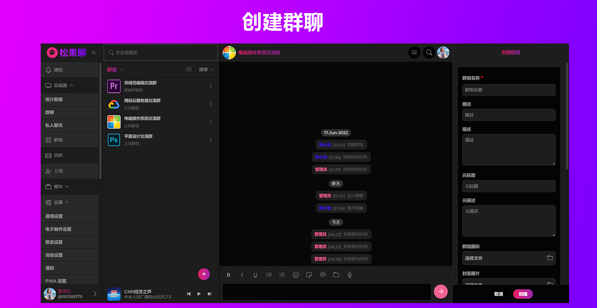Screen dimensions: 597x308
Task: Click the Premiere Pr group icon
Action: point(114,86)
